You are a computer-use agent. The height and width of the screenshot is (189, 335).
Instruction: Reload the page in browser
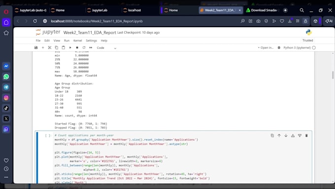click(35, 21)
